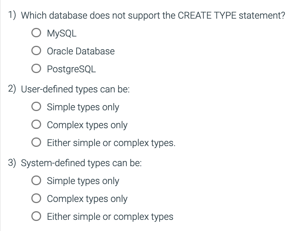Click the 'System-defined types can be:' question text
The width and height of the screenshot is (293, 231).
[x=81, y=163]
